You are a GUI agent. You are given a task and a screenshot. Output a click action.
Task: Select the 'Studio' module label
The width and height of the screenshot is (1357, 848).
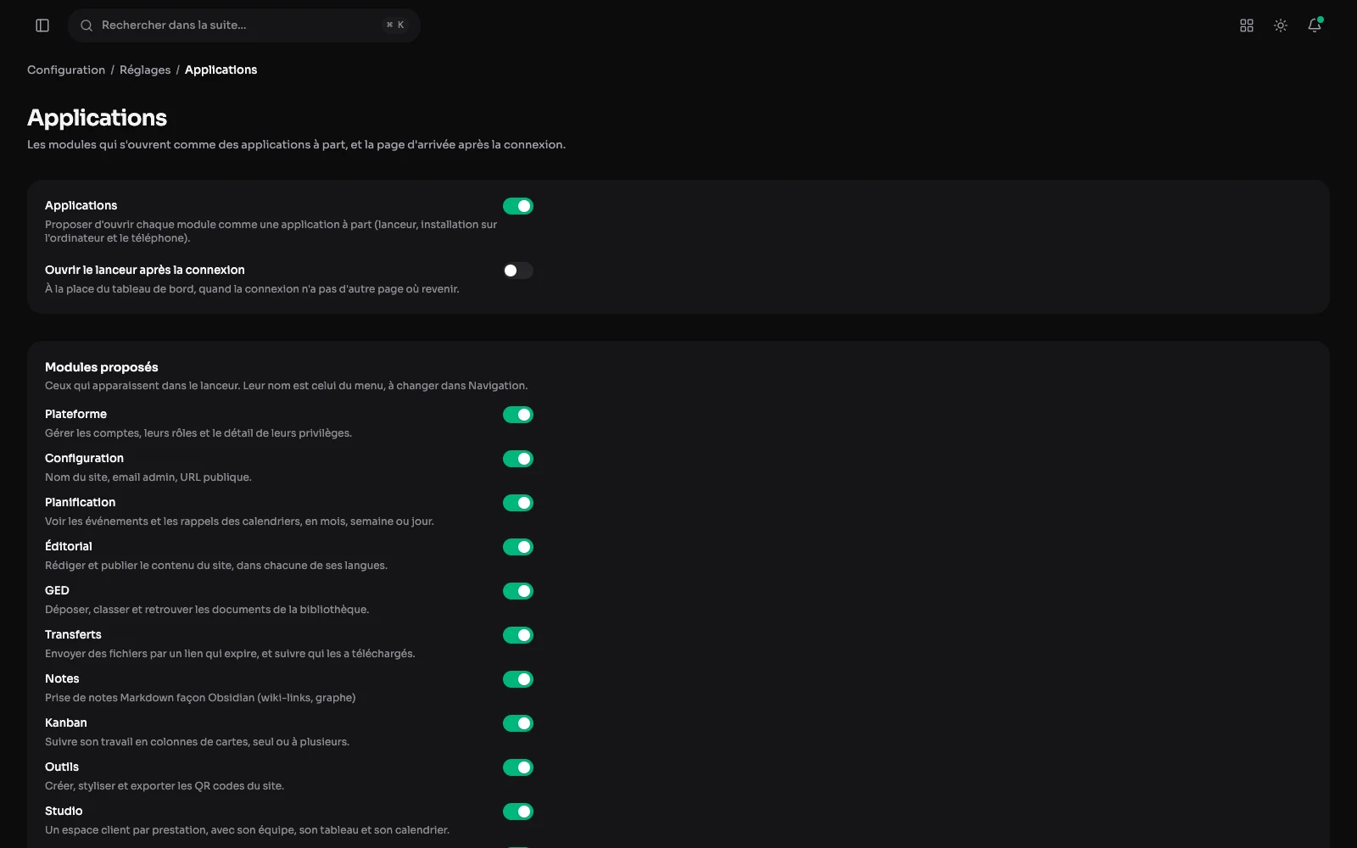pos(64,811)
